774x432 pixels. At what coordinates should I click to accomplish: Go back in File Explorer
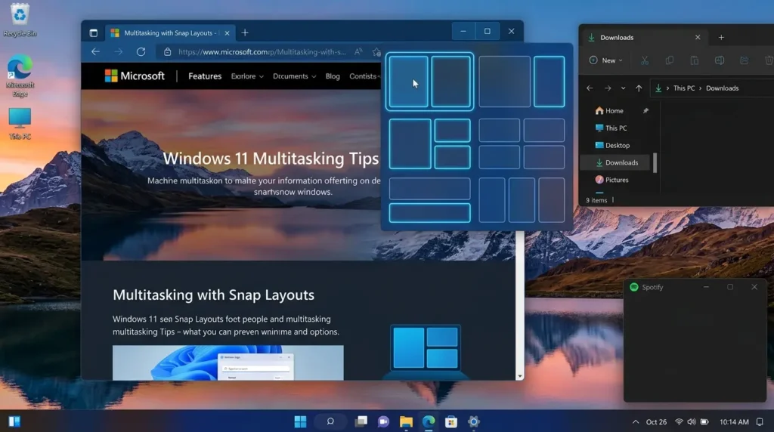[590, 88]
